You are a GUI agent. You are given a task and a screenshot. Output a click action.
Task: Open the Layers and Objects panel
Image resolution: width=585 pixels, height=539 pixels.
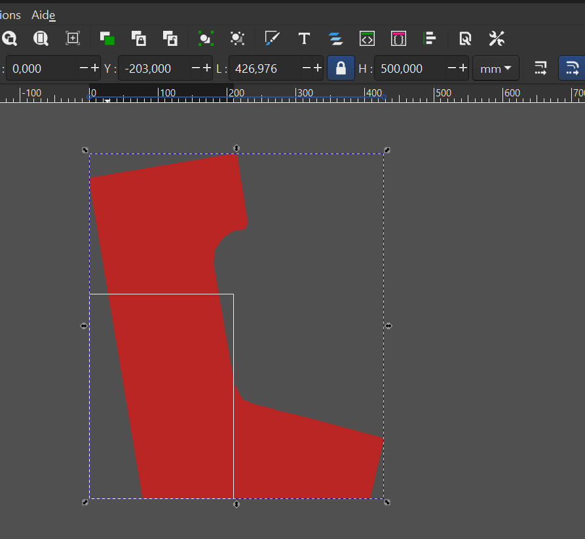coord(336,39)
